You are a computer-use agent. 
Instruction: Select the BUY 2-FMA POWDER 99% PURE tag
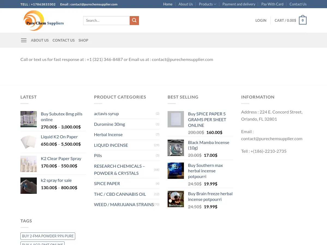(x=48, y=236)
